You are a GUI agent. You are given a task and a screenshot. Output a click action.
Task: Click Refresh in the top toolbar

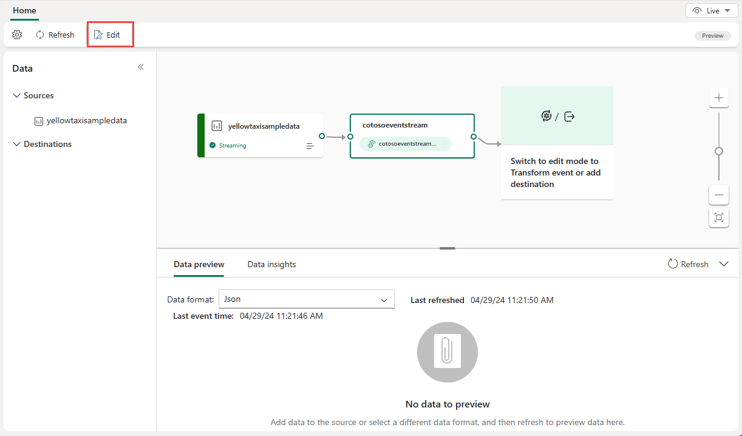coord(55,35)
